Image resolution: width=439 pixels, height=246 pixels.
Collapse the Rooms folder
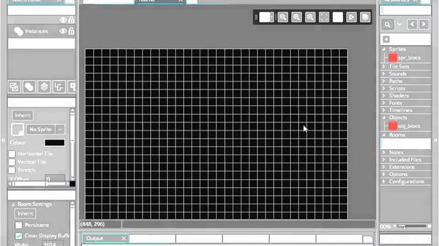coord(384,135)
